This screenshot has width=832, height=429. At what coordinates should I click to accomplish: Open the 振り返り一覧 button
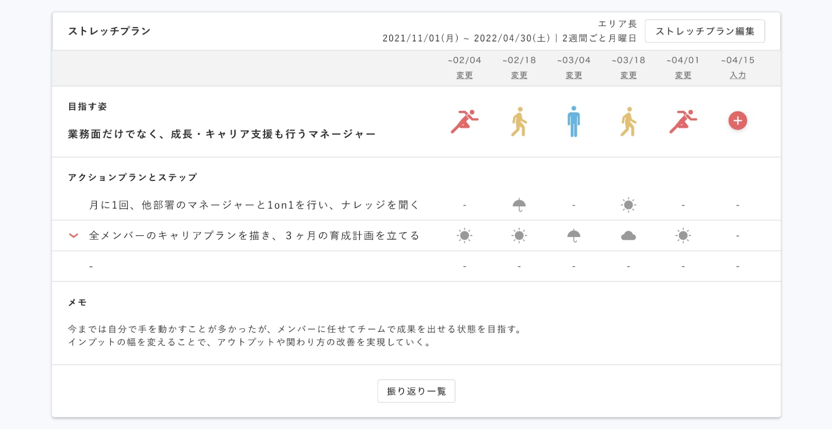pyautogui.click(x=416, y=391)
